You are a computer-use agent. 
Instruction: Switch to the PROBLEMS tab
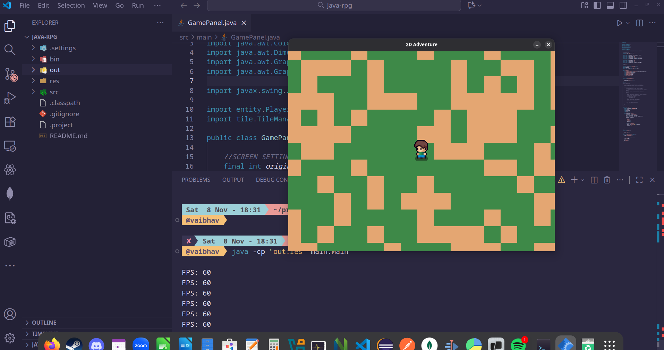[196, 180]
